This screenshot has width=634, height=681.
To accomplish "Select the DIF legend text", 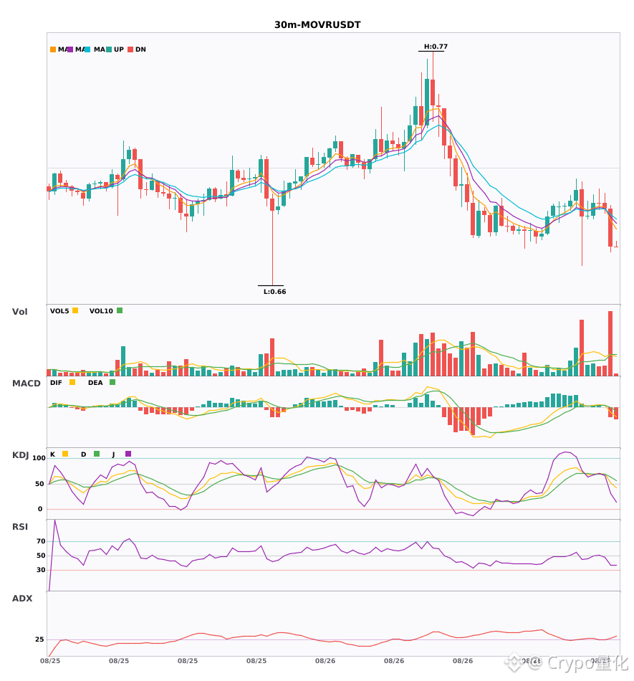I will (x=56, y=383).
